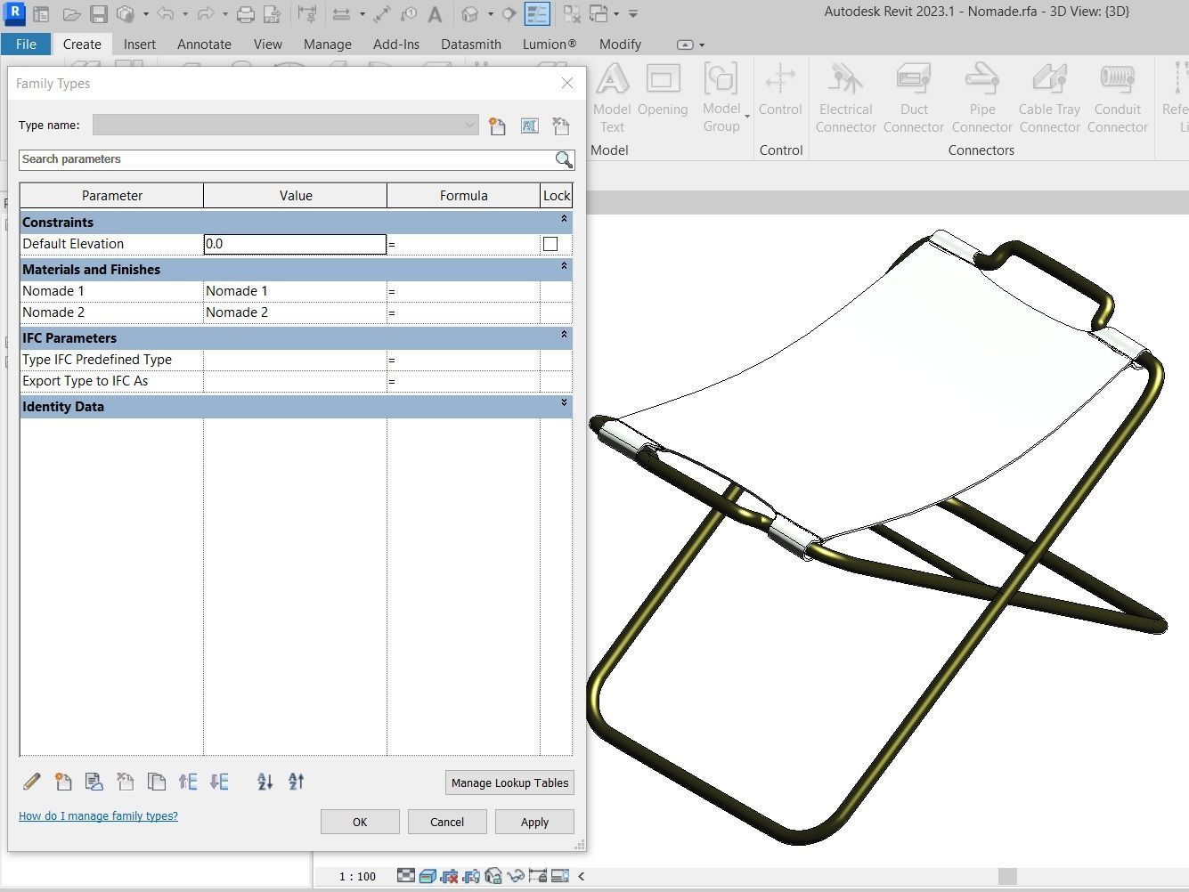Click the Move Parameter Down icon
Image resolution: width=1189 pixels, height=892 pixels.
pos(219,782)
